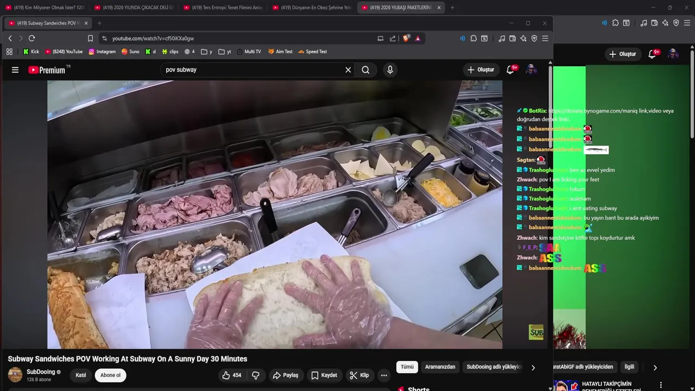Switch to '2026 YILINDA ÇIKACAK DELİ' background tab
This screenshot has width=695, height=391.
click(134, 8)
